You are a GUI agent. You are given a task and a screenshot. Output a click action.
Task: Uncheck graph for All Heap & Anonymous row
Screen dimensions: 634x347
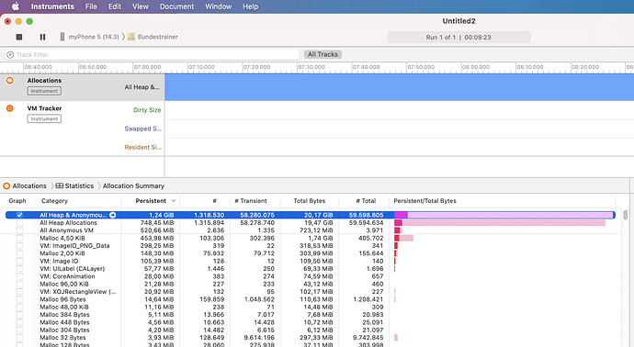tap(19, 215)
